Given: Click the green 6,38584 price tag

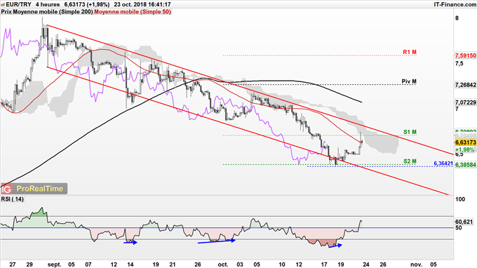Looking at the screenshot, I should pos(466,165).
